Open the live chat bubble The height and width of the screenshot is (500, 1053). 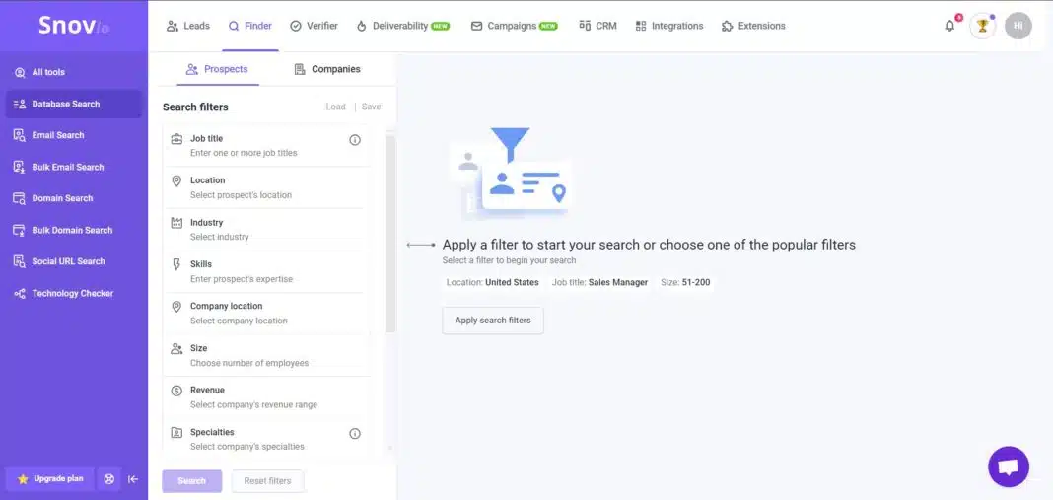(x=1008, y=466)
